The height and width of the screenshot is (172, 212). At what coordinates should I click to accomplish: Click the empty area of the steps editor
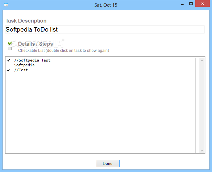(x=104, y=112)
